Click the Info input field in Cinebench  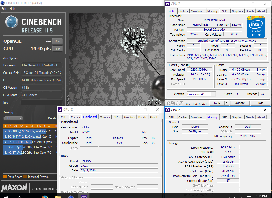(x=42, y=102)
